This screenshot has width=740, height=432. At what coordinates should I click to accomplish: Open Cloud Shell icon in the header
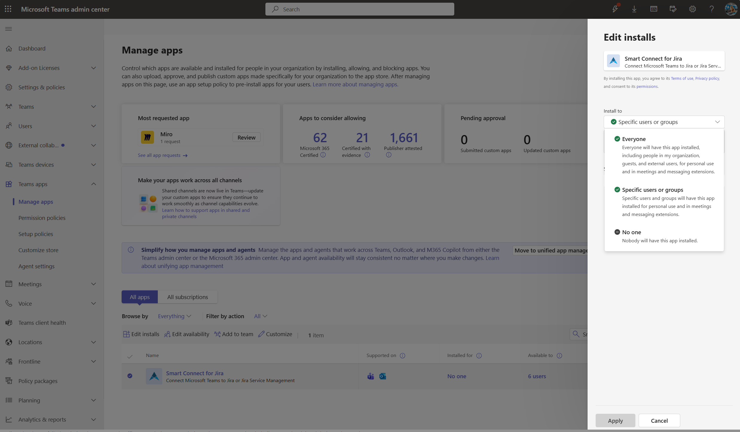[654, 9]
